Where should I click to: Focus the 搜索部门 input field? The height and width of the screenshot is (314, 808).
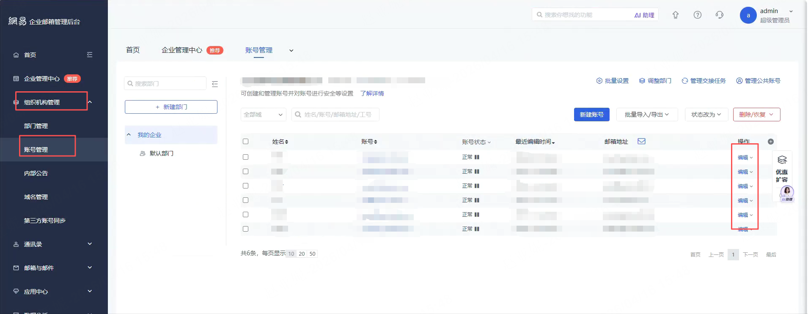(x=165, y=84)
